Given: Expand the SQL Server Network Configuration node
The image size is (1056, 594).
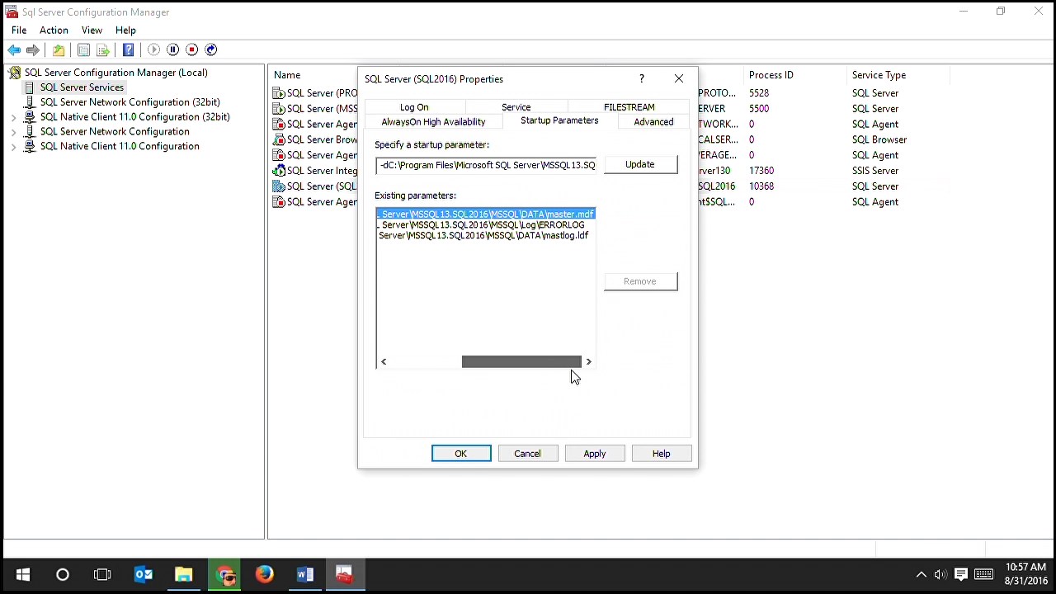Looking at the screenshot, I should (x=13, y=132).
